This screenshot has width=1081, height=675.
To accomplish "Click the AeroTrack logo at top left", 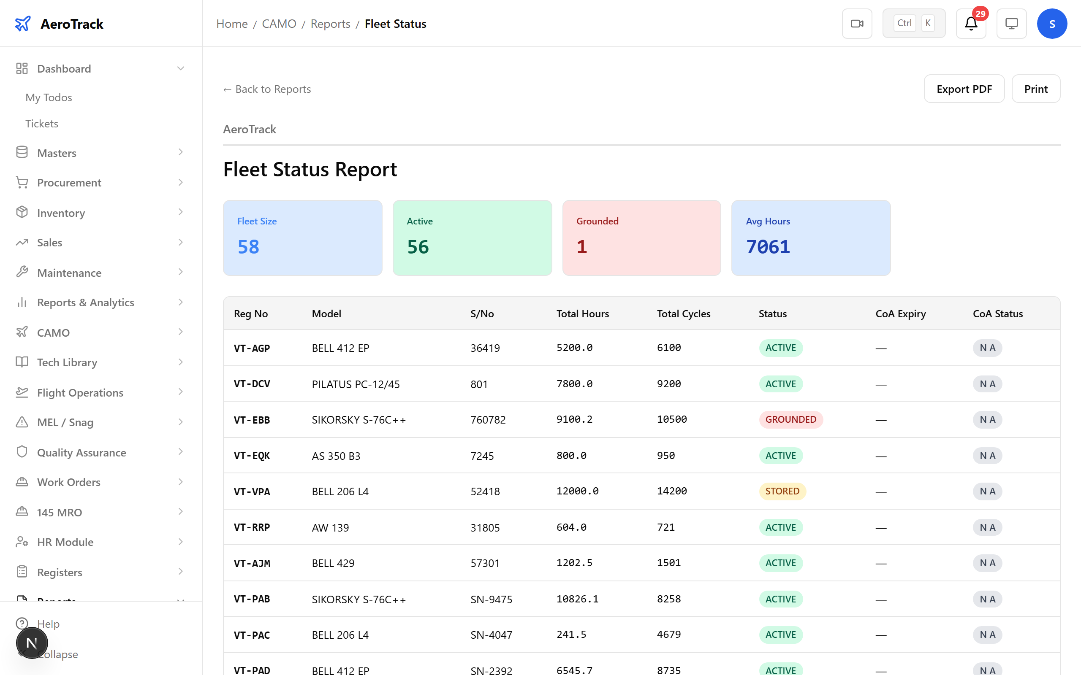I will point(59,24).
